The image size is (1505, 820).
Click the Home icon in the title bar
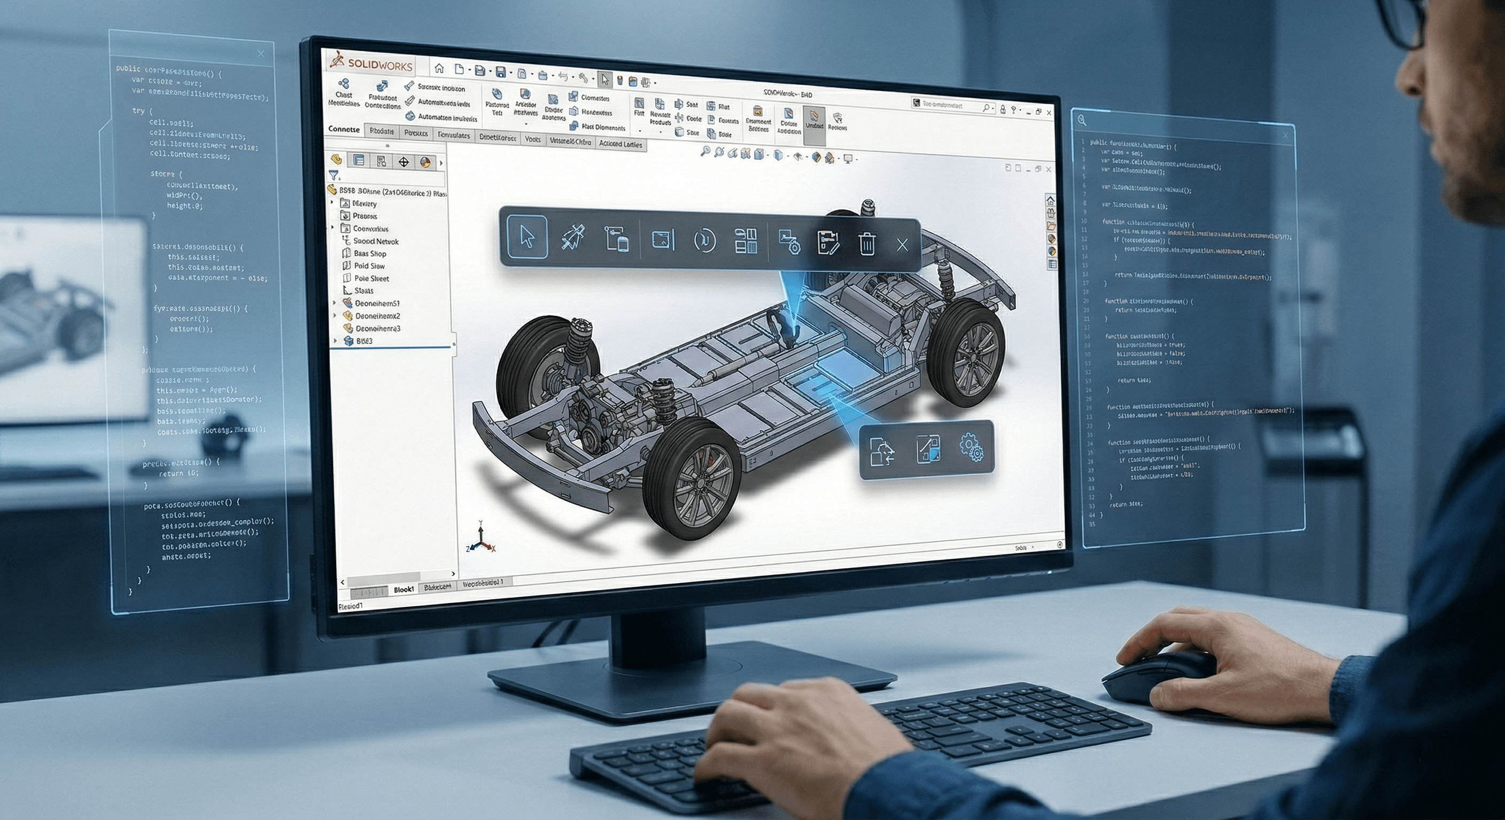coord(438,68)
